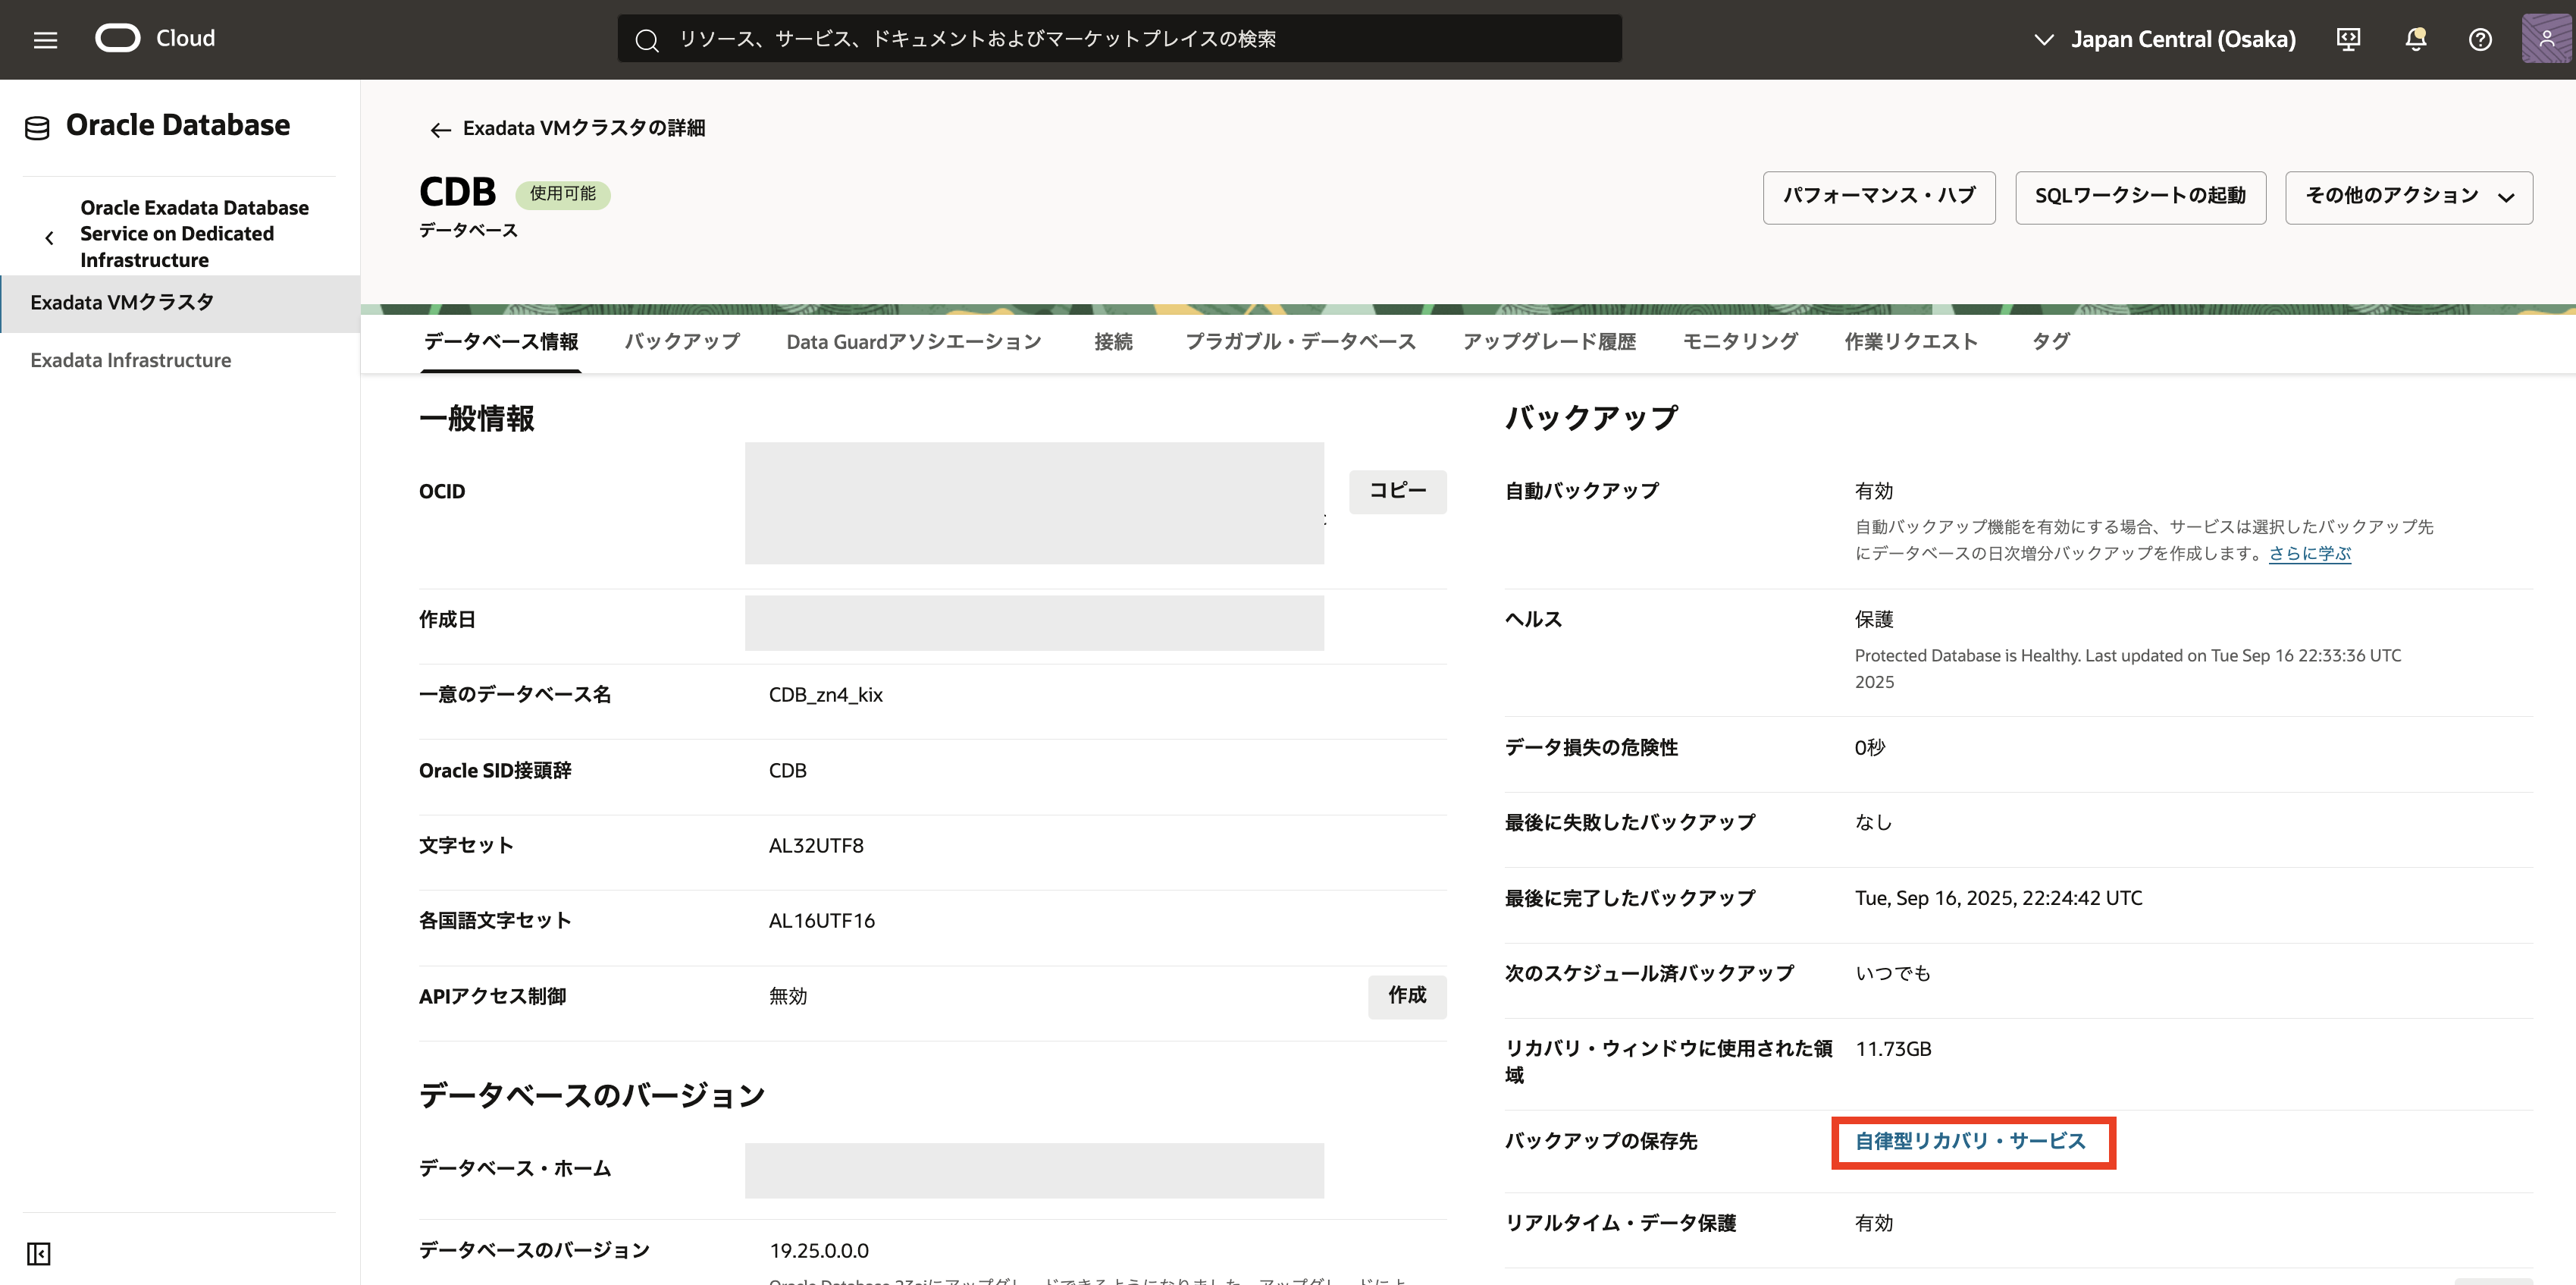Open the hamburger navigation menu
The width and height of the screenshot is (2576, 1285).
point(45,39)
